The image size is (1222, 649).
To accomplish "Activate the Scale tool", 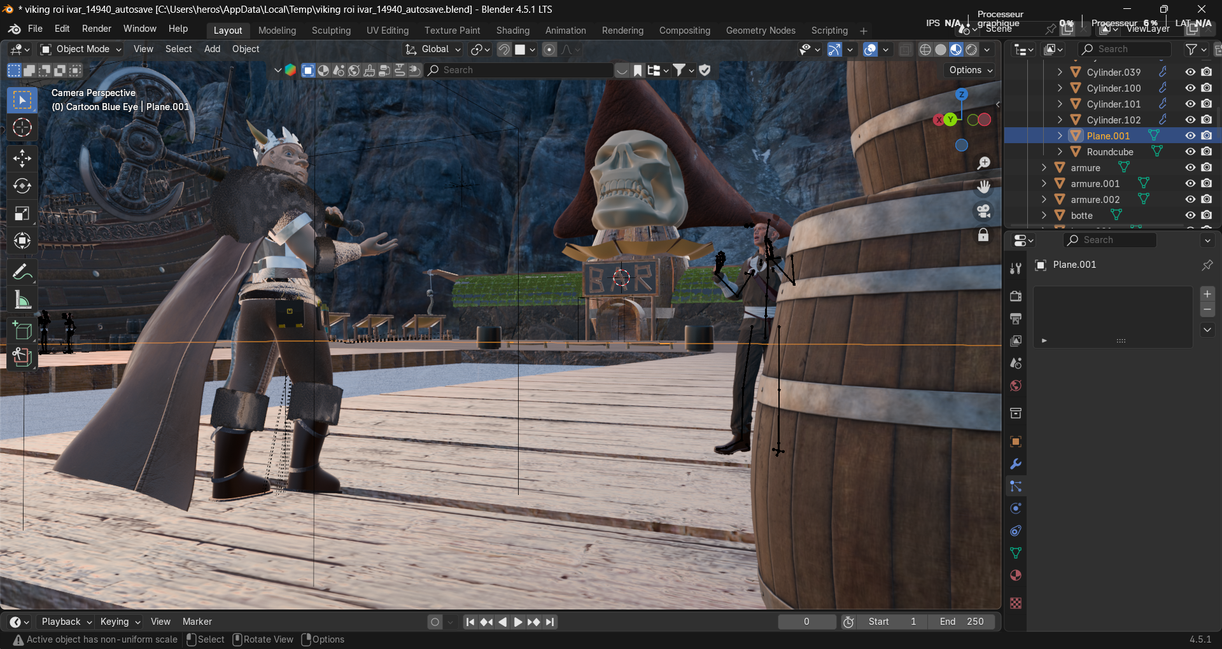I will click(x=22, y=213).
